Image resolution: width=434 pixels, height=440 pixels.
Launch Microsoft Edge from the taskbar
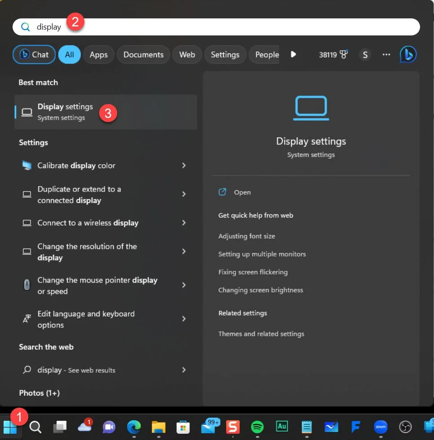click(133, 427)
